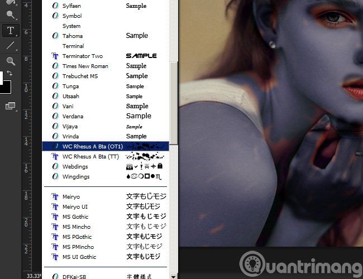Click the TrueType icon beside Terminator Two
Screen dimensions: 363x279
pos(55,56)
